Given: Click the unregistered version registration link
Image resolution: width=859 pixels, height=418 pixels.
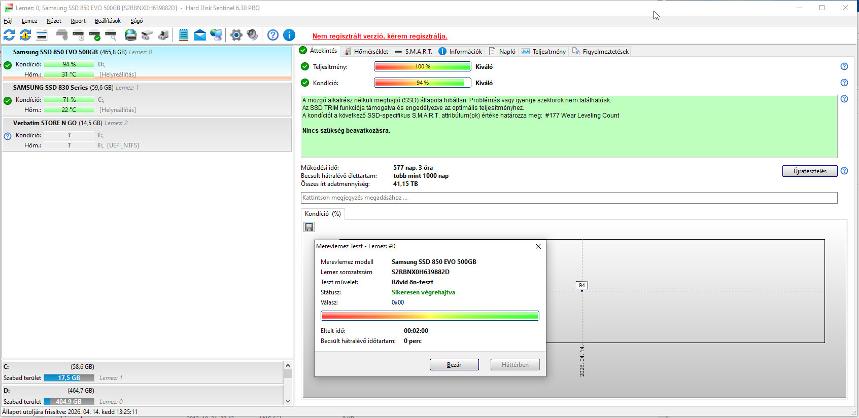Looking at the screenshot, I should (x=380, y=36).
